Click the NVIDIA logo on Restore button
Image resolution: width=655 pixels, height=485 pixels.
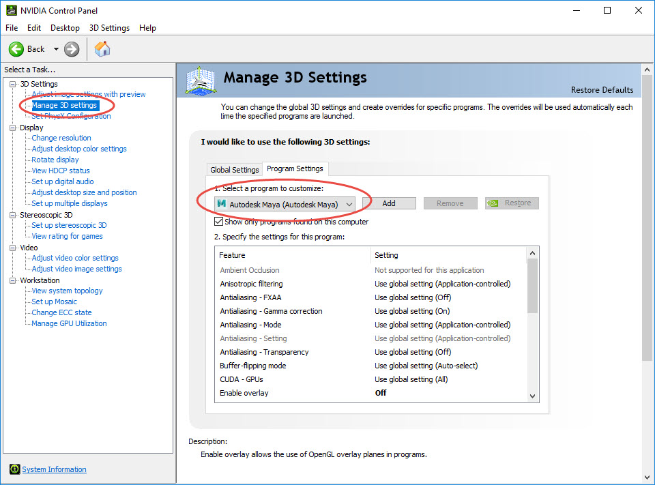click(x=495, y=203)
